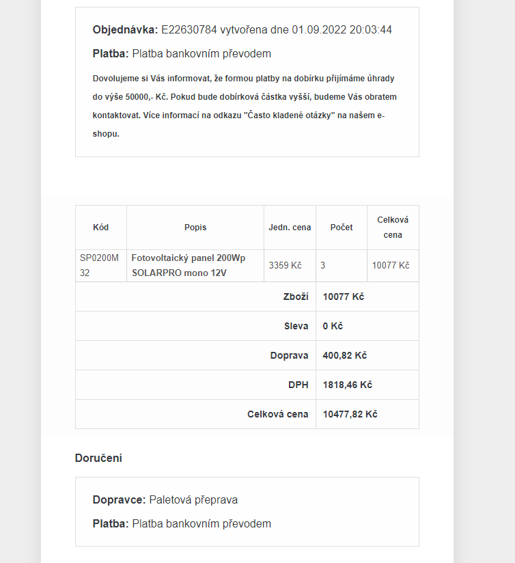Click the unit price 3359 Kč
This screenshot has height=563, width=515.
[x=285, y=265]
